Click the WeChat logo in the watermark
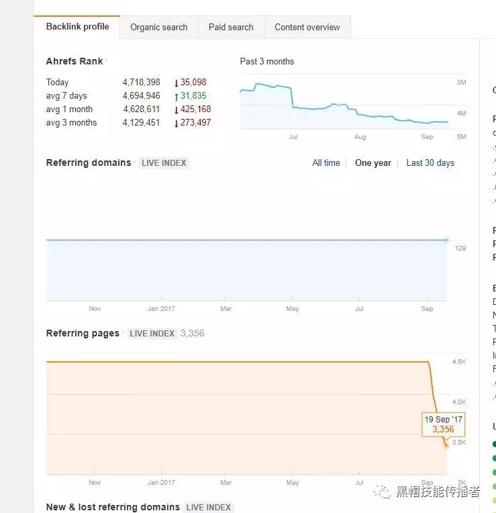 [x=383, y=492]
